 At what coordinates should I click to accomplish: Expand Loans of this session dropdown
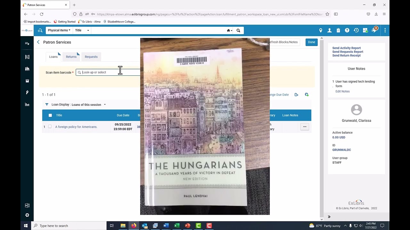88,105
